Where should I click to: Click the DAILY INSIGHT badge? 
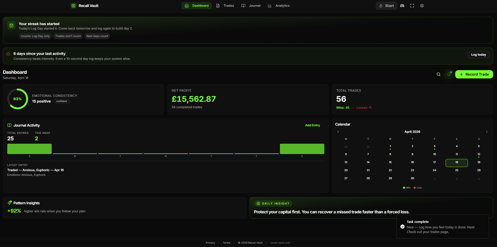pyautogui.click(x=273, y=204)
